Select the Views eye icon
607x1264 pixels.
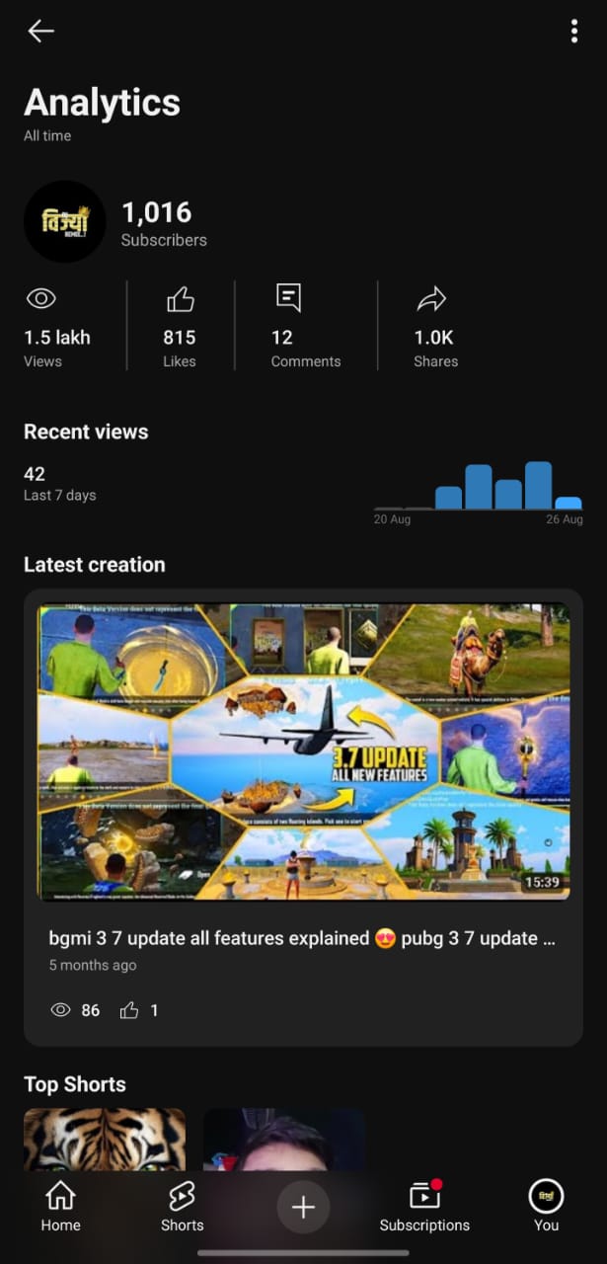pos(40,298)
